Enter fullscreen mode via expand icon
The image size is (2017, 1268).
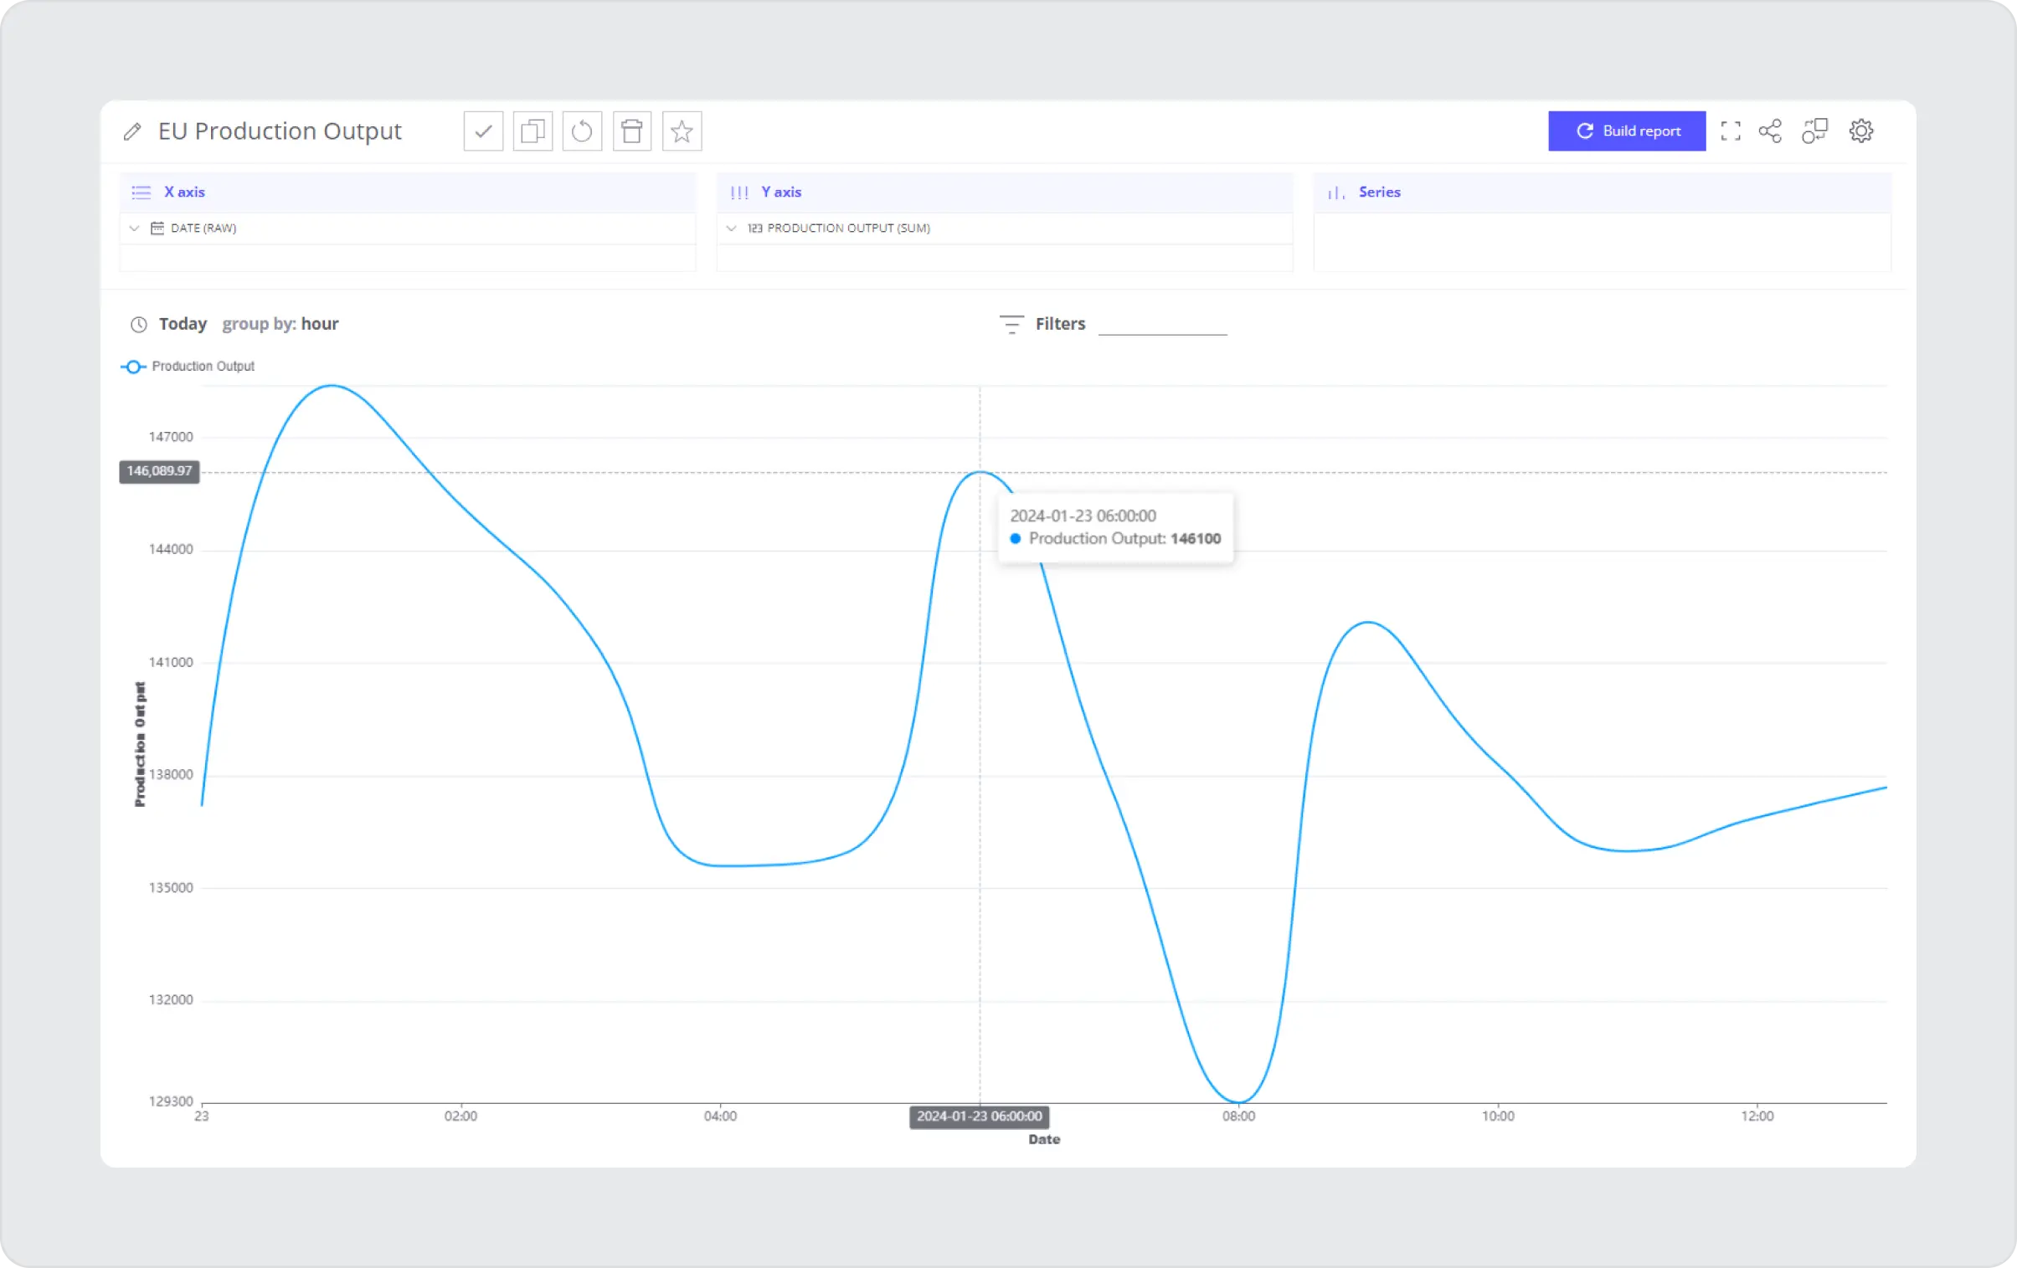[1731, 131]
